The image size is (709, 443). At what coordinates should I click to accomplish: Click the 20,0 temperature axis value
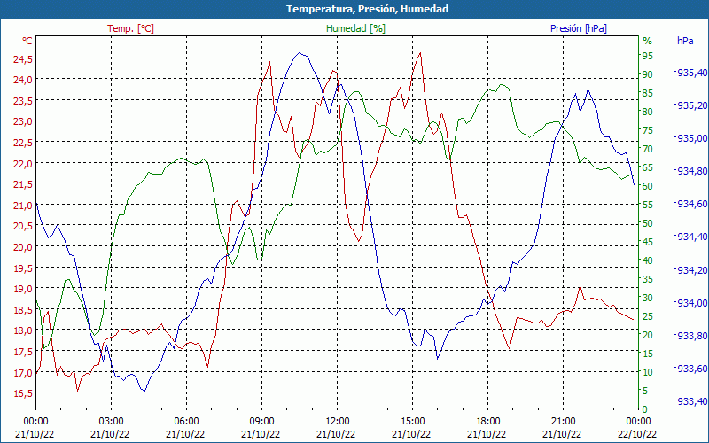pyautogui.click(x=23, y=247)
